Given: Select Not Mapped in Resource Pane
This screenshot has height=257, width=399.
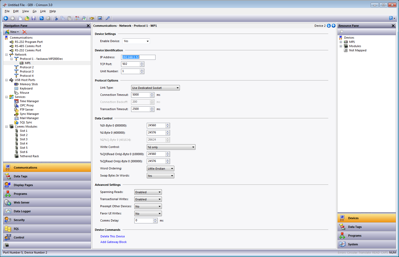Looking at the screenshot, I should tap(358, 50).
